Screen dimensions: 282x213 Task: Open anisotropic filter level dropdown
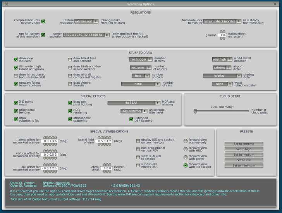(x=134, y=111)
